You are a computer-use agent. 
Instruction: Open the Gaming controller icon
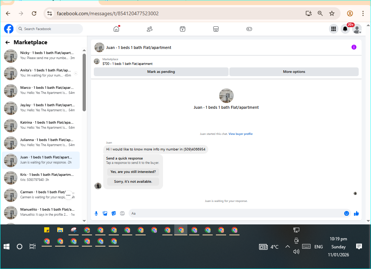(x=249, y=29)
